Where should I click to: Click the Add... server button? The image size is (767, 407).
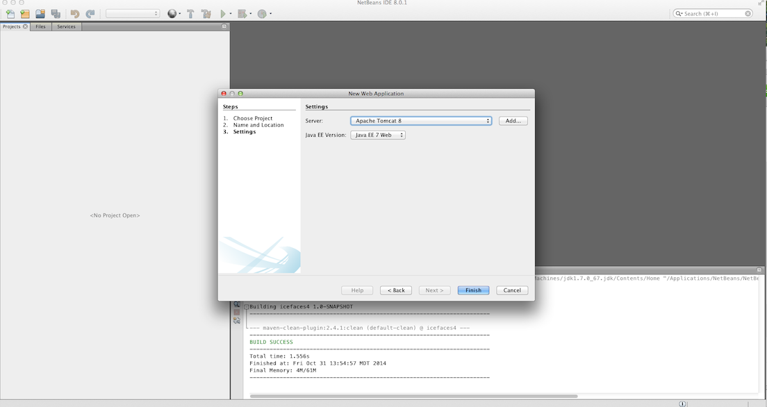[x=513, y=121]
